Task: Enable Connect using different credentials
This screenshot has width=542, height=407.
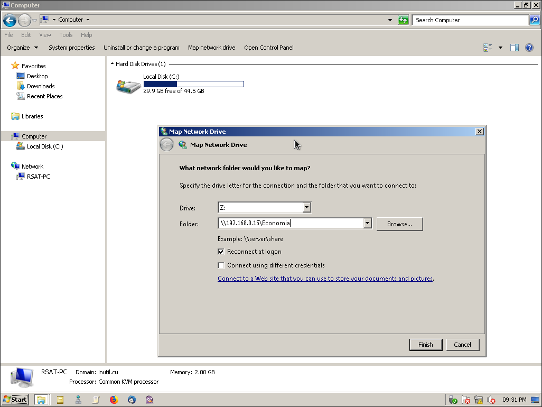Action: 221,265
